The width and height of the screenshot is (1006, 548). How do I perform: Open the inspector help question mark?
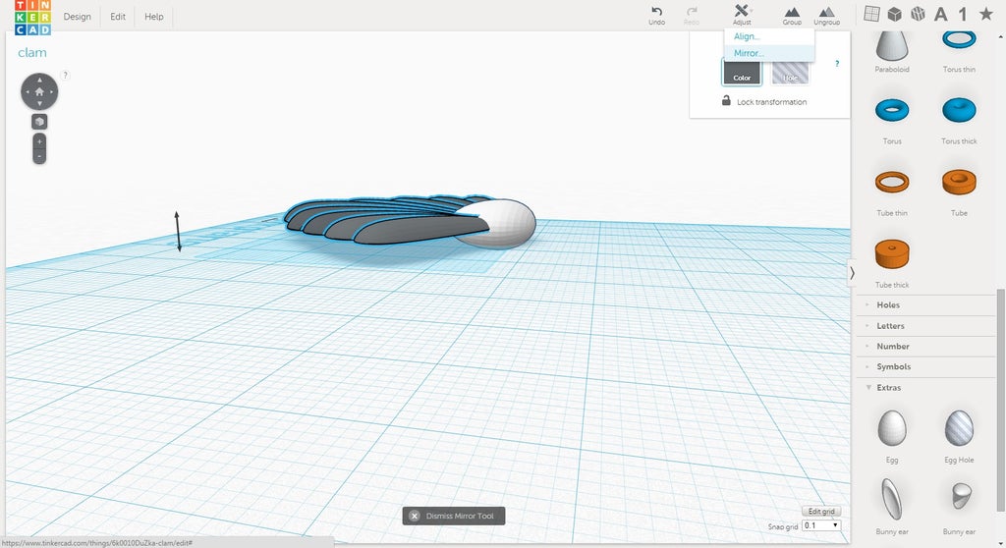[x=837, y=64]
